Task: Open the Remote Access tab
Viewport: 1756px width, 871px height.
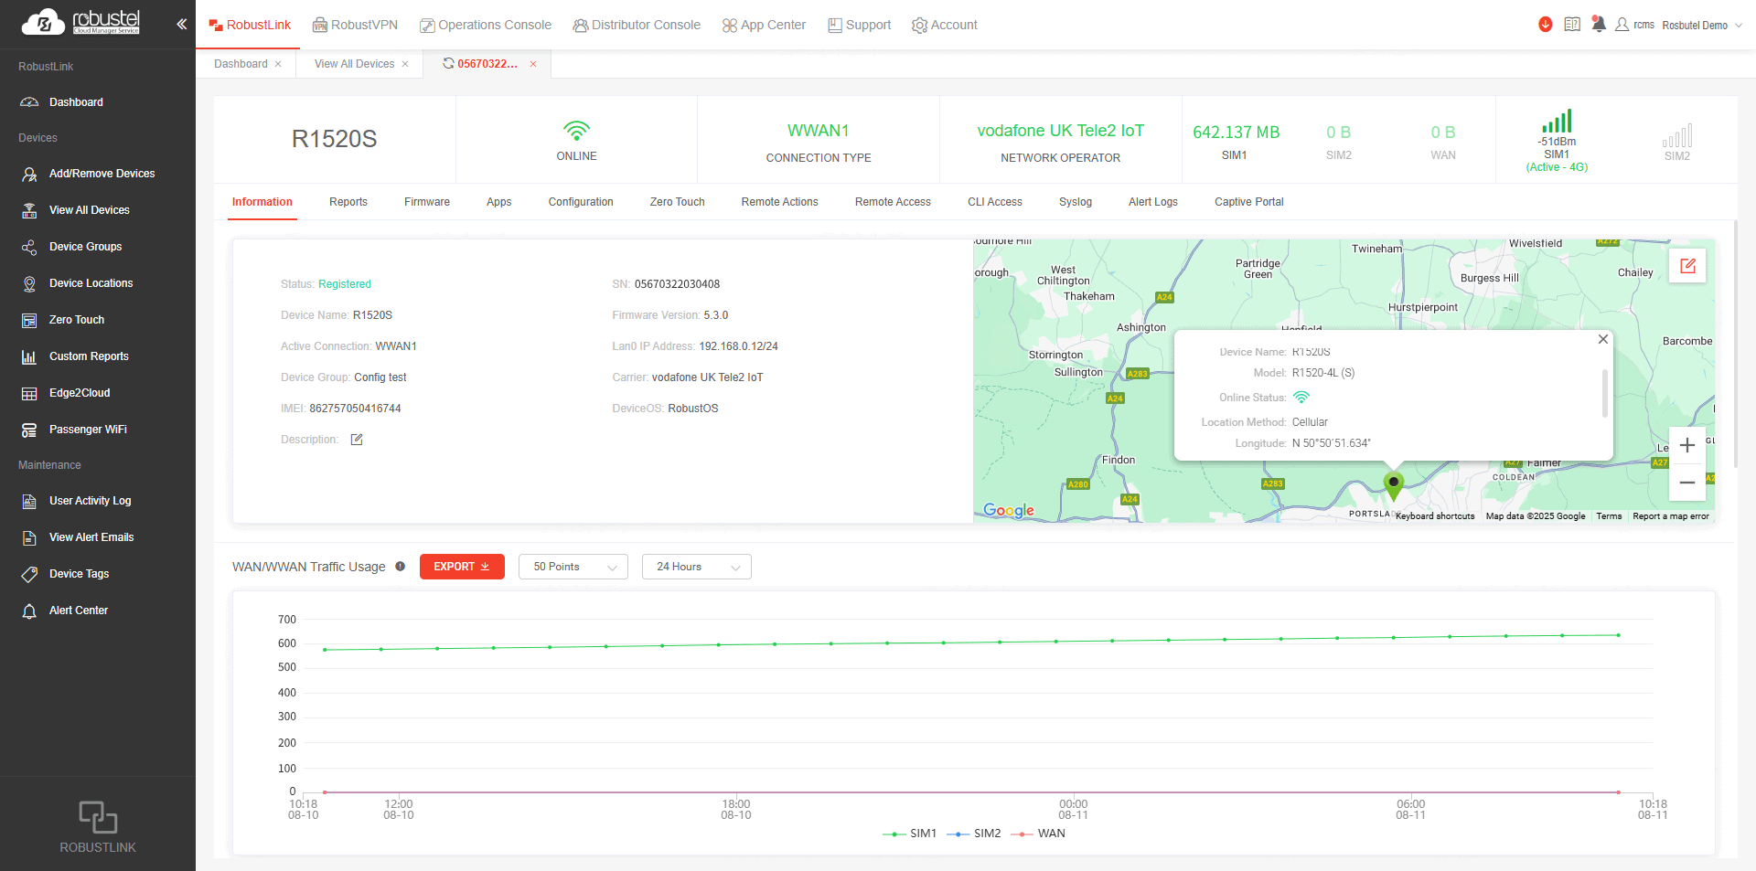Action: (x=893, y=202)
